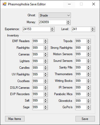Increase Crucifixes quantity with up arrow
Image resolution: width=100 pixels, height=125 pixels.
(x=46, y=80)
